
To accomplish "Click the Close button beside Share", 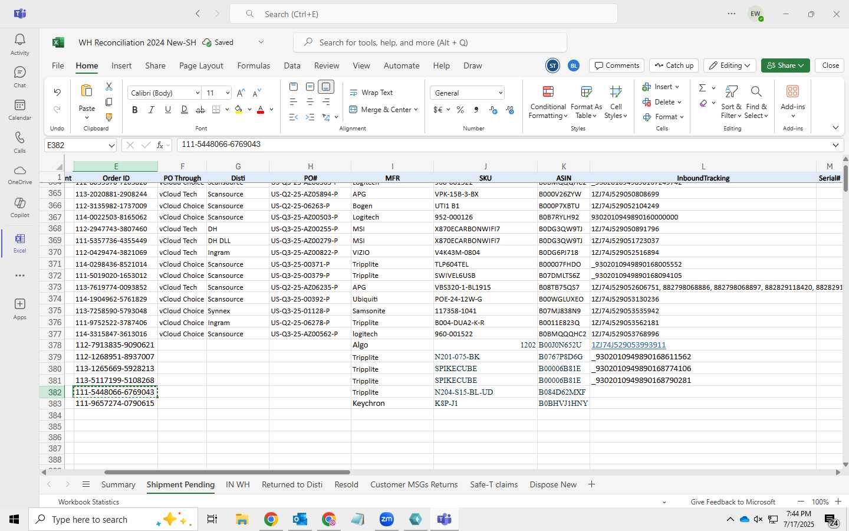I will (830, 65).
